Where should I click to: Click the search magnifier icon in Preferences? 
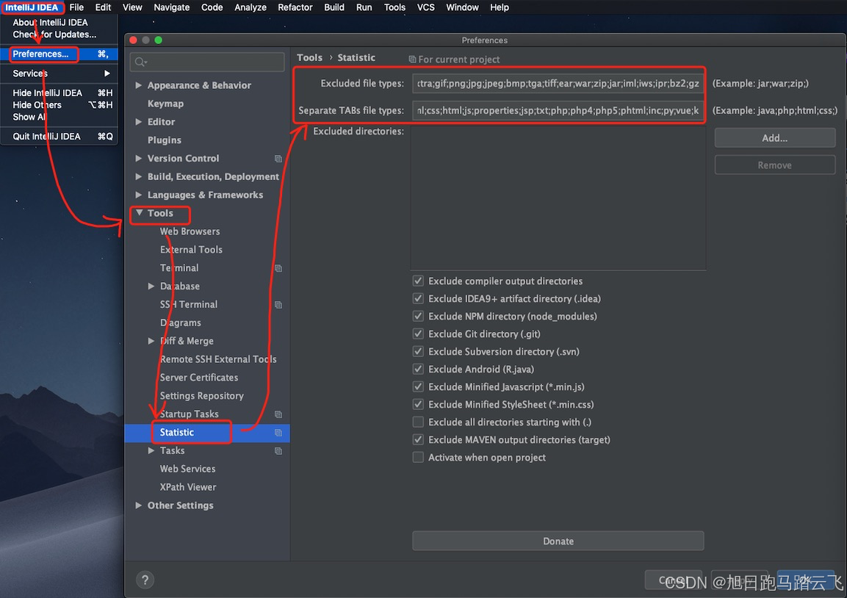(x=140, y=62)
